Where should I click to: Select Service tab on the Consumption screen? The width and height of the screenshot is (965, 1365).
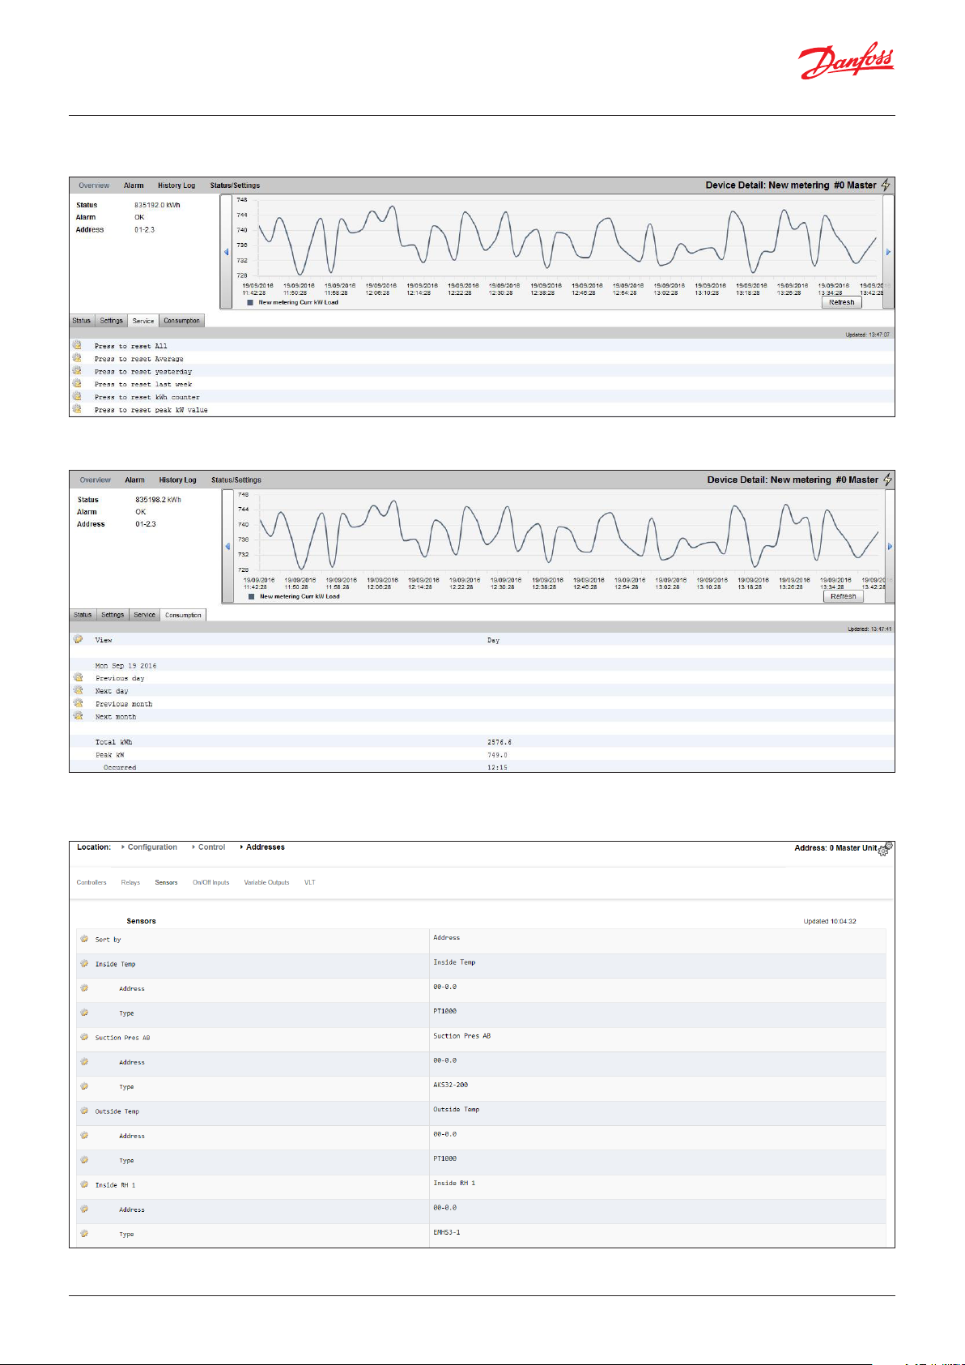(144, 615)
